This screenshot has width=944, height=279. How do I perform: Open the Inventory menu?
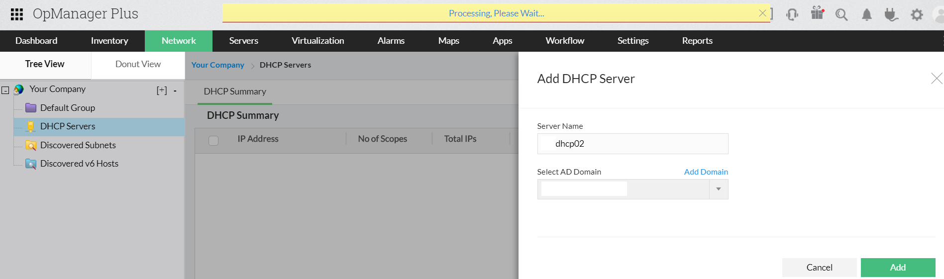point(109,41)
